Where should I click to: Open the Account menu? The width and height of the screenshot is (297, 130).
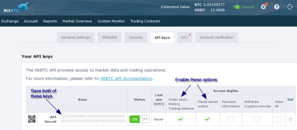tap(31, 21)
